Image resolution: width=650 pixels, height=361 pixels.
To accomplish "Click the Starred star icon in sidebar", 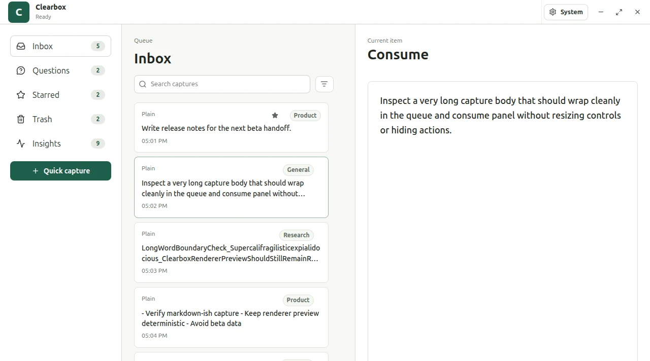I will click(21, 95).
